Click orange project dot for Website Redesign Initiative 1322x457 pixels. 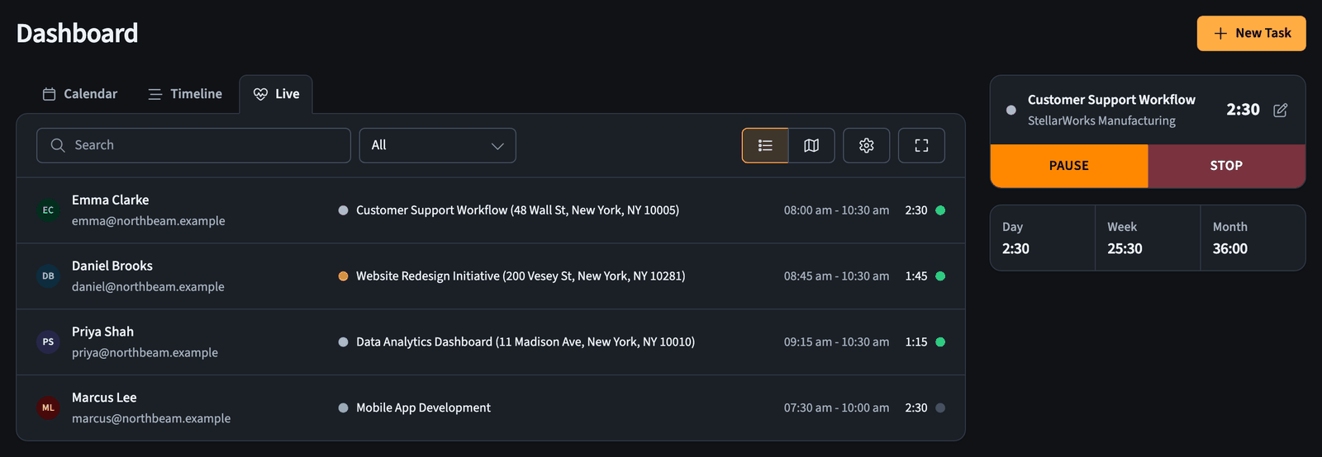[x=343, y=276]
